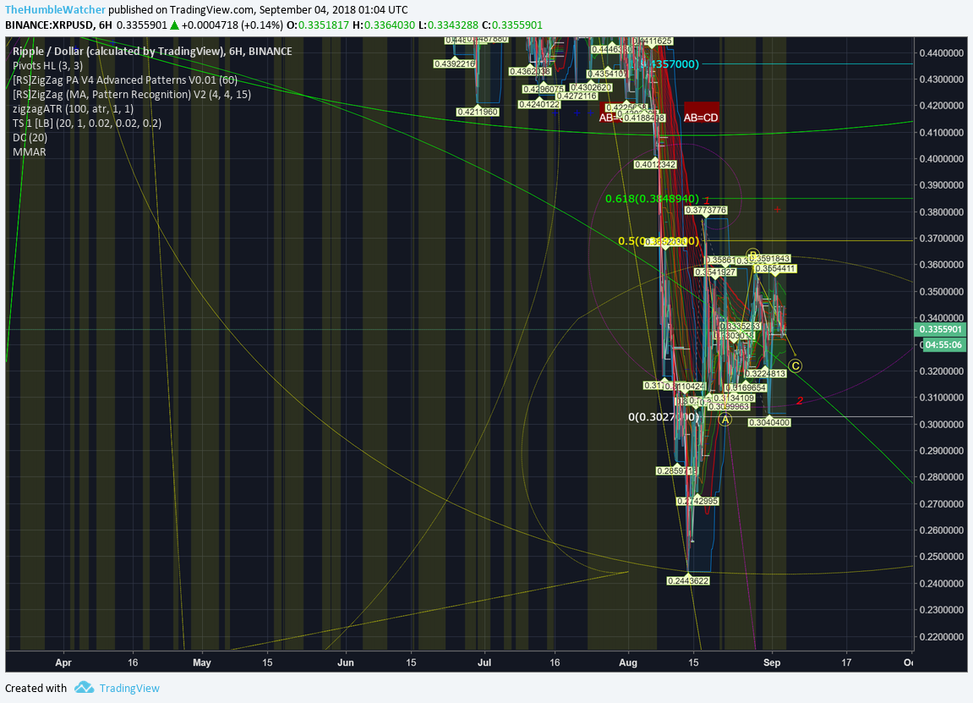Click the 04:55:06 countdown label
This screenshot has height=703, width=973.
(x=943, y=344)
